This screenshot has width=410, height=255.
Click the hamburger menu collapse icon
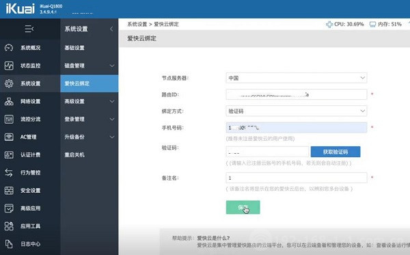[x=29, y=29]
